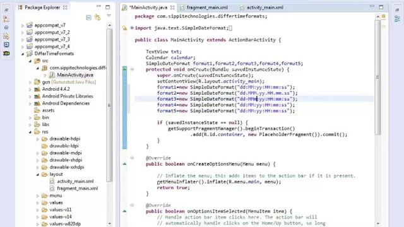The height and width of the screenshot is (227, 404).
Task: Switch to MainActivity.java editor tab
Action: tap(148, 8)
